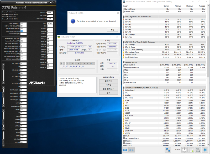Viewport: 210px width, 154px height.
Task: Click test number 11 box in TestMem5
Action: click(x=93, y=63)
